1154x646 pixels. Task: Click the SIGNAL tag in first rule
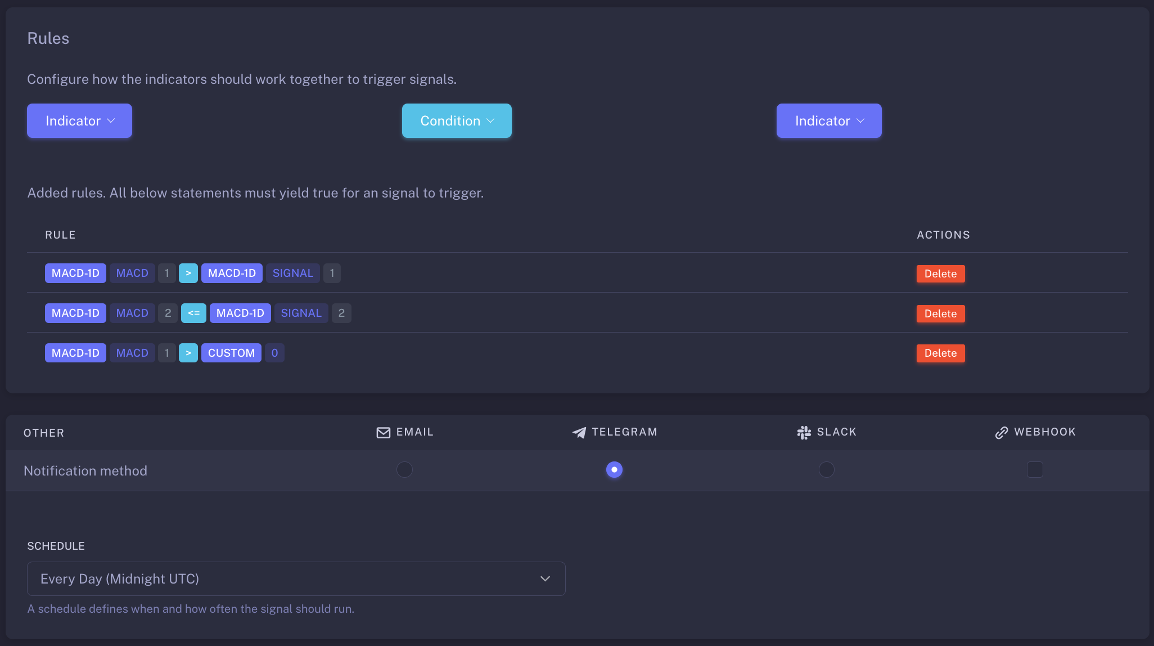click(x=293, y=273)
